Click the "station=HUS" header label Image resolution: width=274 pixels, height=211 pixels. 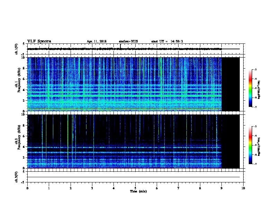(x=128, y=41)
